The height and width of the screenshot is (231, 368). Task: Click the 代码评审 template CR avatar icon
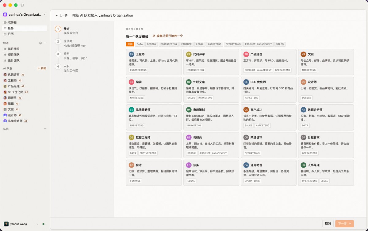(189, 54)
